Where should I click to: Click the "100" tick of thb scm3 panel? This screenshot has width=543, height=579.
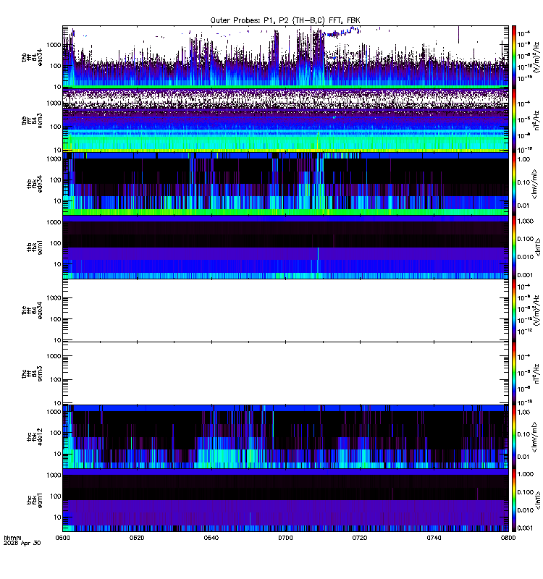(56, 127)
